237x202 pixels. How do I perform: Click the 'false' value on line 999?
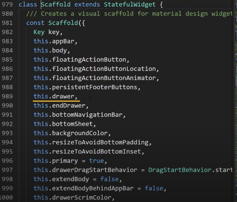coord(154,189)
